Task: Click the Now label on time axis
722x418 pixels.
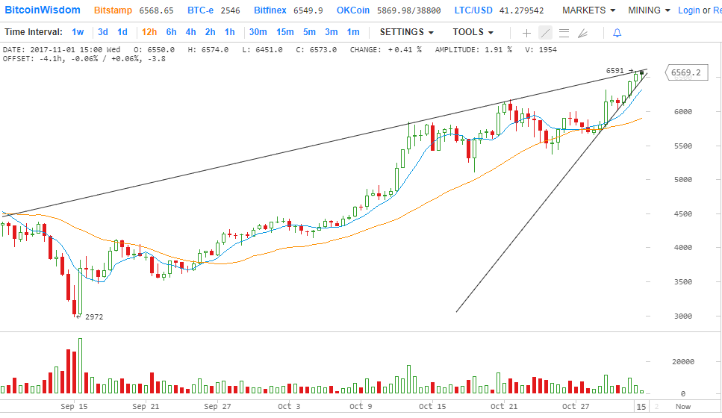Action: [682, 407]
